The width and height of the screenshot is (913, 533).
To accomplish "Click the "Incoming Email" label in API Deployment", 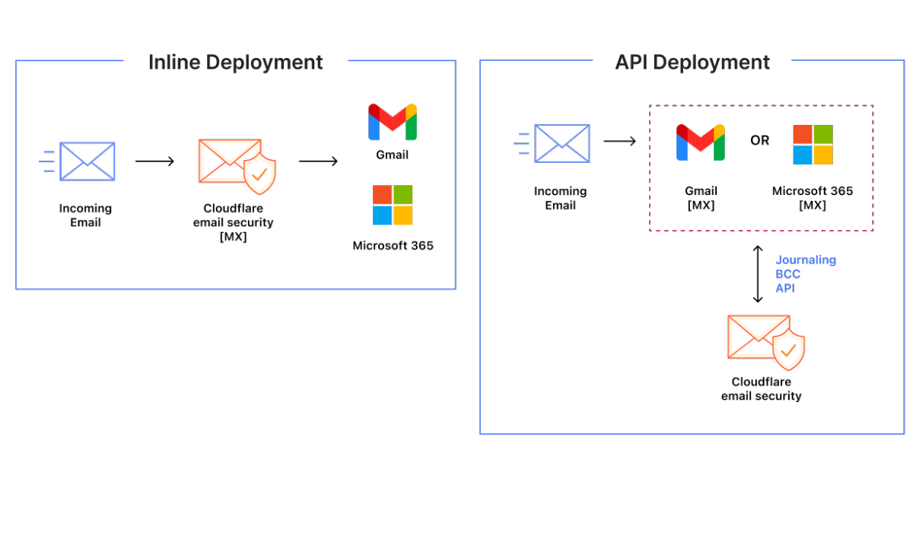I will pyautogui.click(x=560, y=198).
